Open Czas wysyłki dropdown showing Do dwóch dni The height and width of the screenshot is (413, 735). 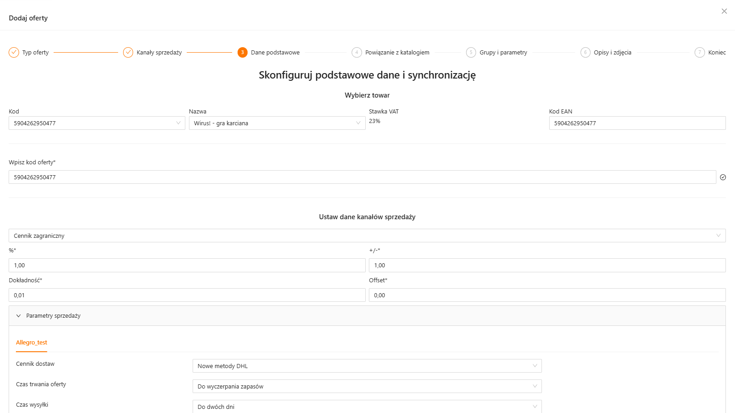point(367,407)
